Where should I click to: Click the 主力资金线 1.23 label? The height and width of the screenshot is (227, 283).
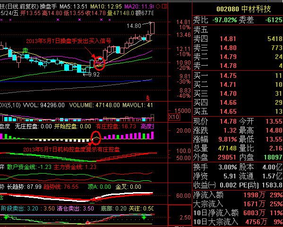coord(75,167)
